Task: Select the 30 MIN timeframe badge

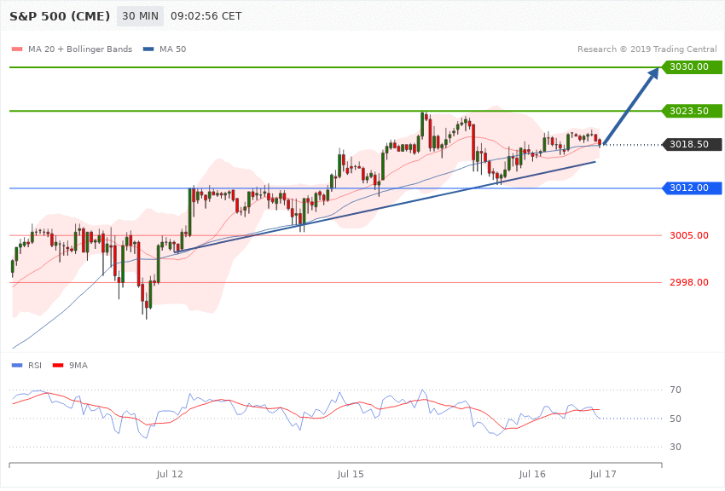Action: [x=140, y=16]
